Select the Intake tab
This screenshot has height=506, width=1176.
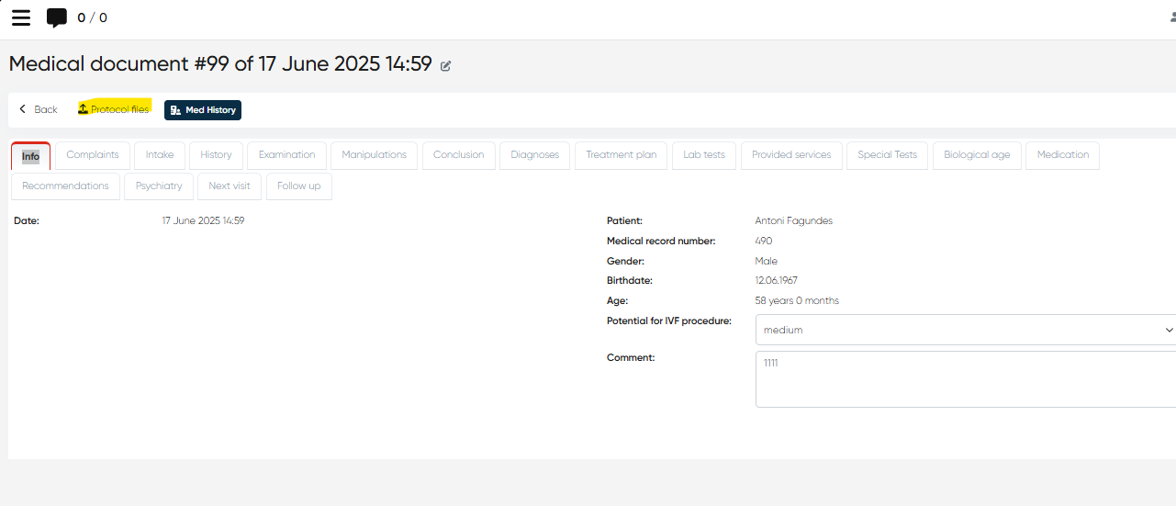(x=160, y=155)
